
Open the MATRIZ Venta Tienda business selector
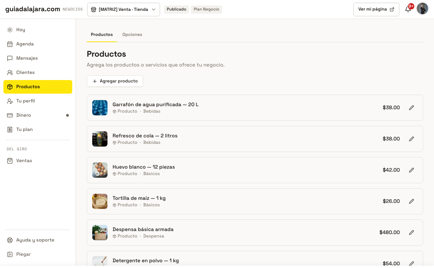[x=123, y=9]
